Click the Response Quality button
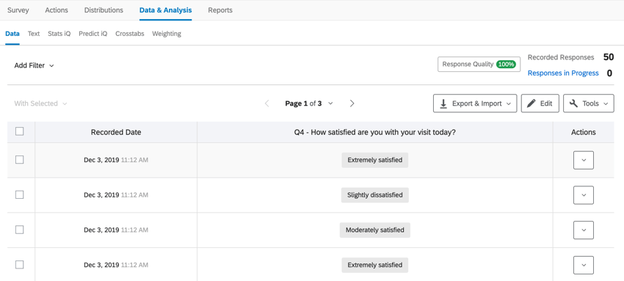 [479, 64]
